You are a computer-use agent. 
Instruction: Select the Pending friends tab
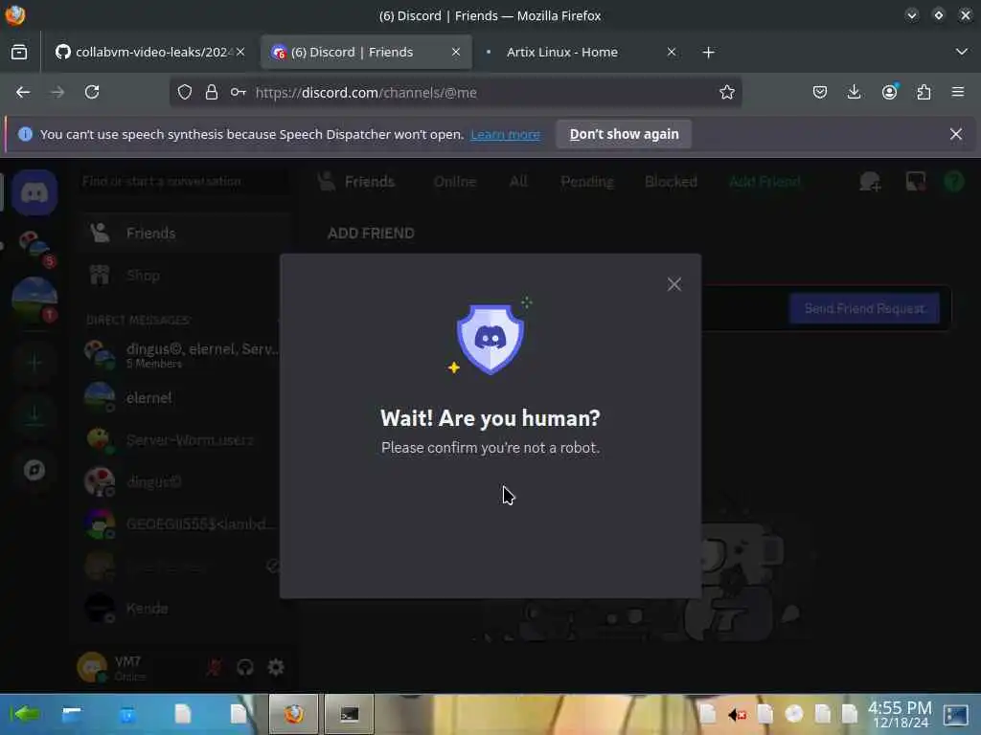tap(587, 182)
